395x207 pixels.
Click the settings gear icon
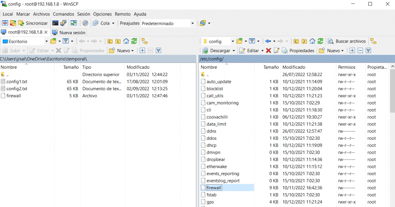[x=85, y=23]
